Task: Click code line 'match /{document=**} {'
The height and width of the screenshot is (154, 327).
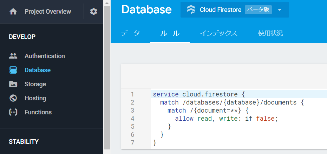Action: 208,111
